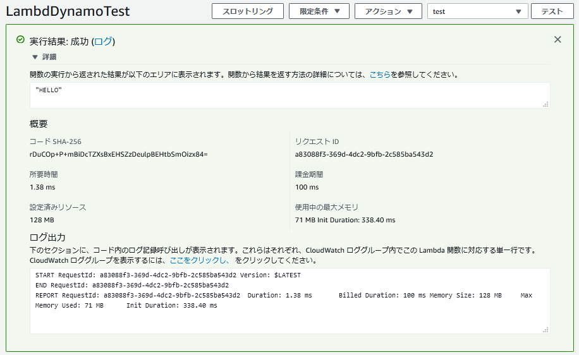Collapse the 詳細 section triangle

[35, 57]
